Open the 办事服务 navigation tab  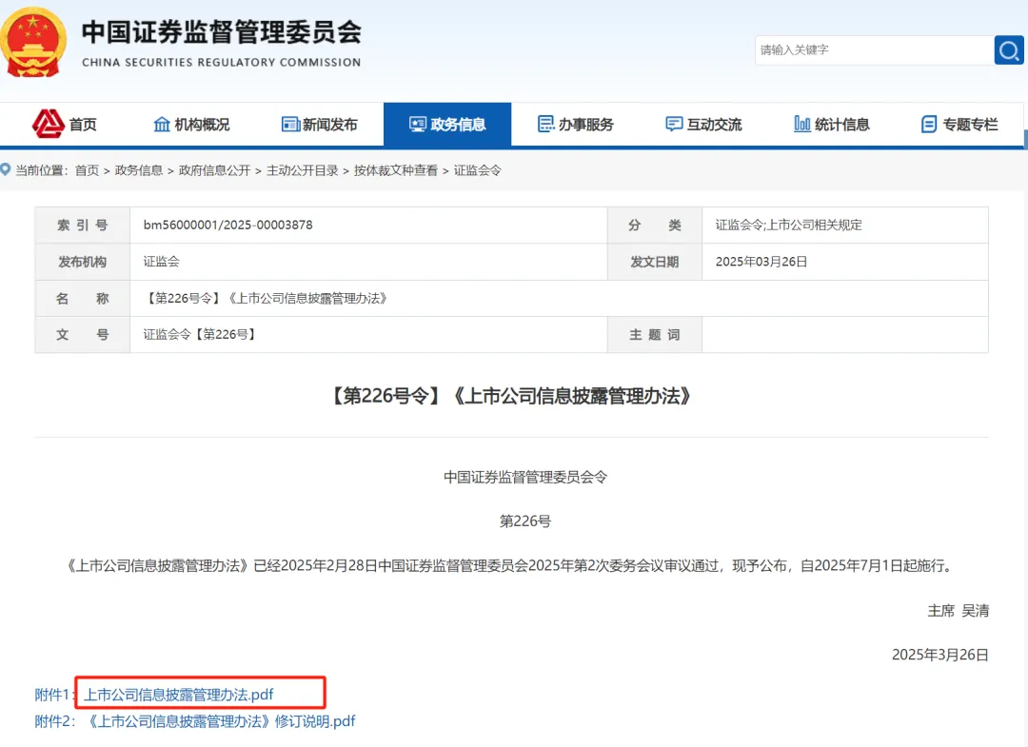point(576,124)
